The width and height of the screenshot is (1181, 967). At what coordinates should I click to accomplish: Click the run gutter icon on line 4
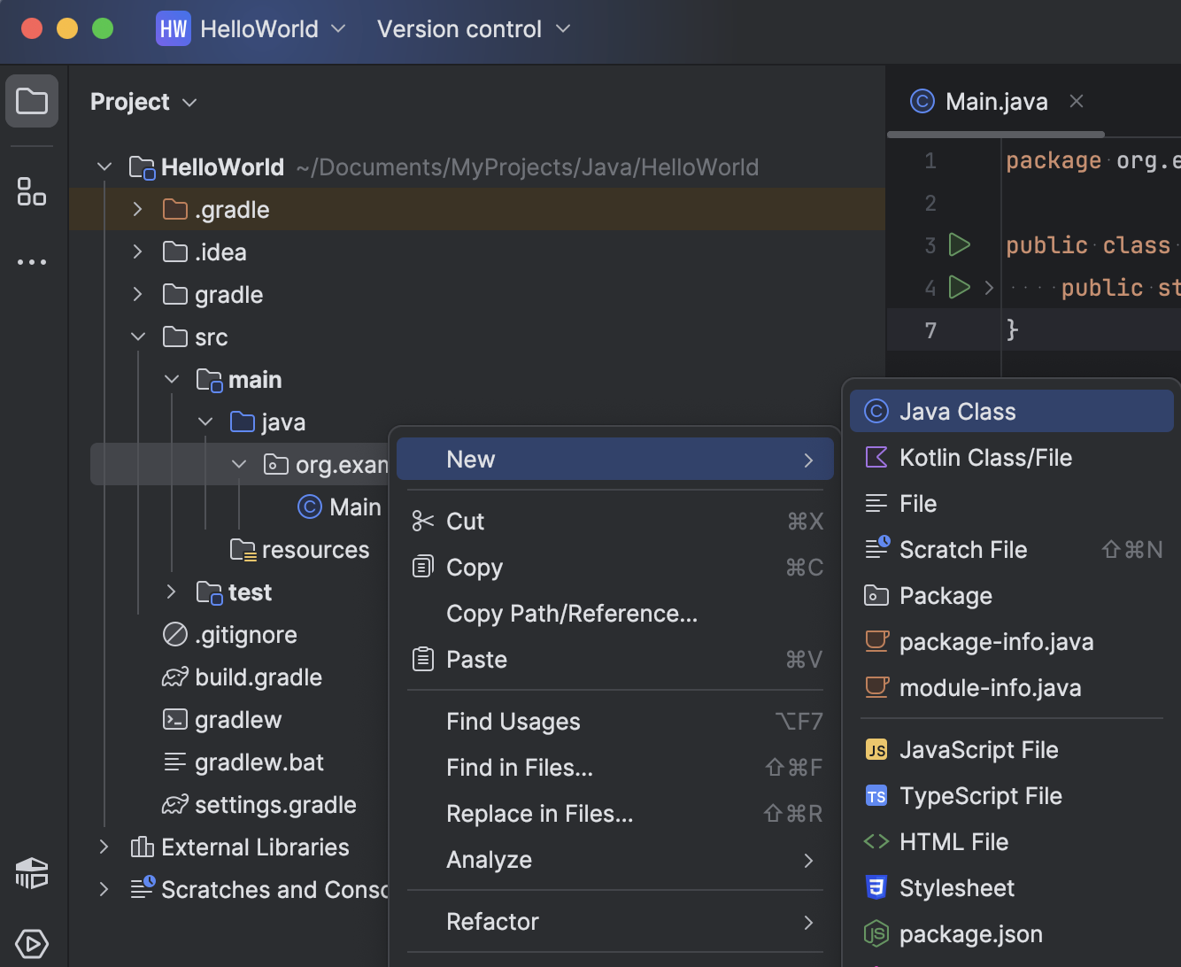[x=960, y=287]
